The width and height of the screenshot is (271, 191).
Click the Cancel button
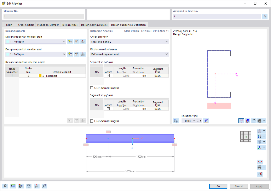pos(239,186)
